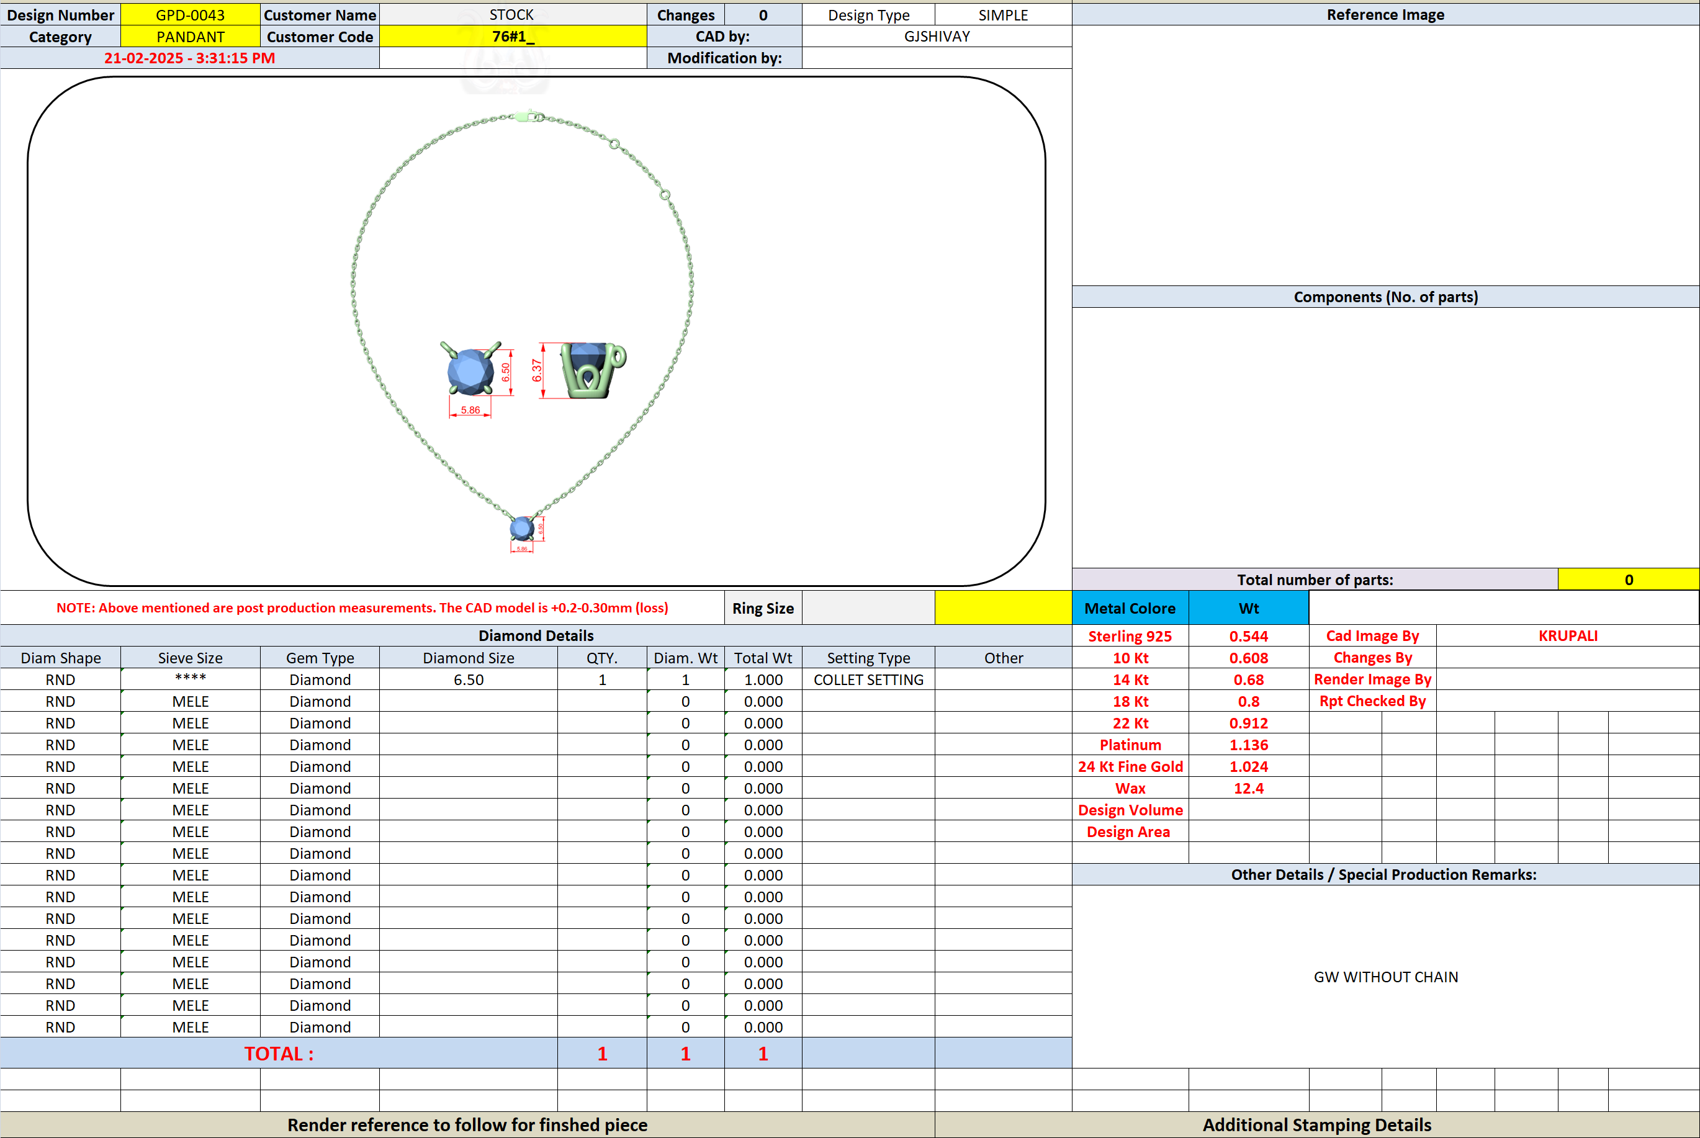Viewport: 1700px width, 1138px height.
Task: Select the KRUPALI cad image by value
Action: coord(1568,636)
